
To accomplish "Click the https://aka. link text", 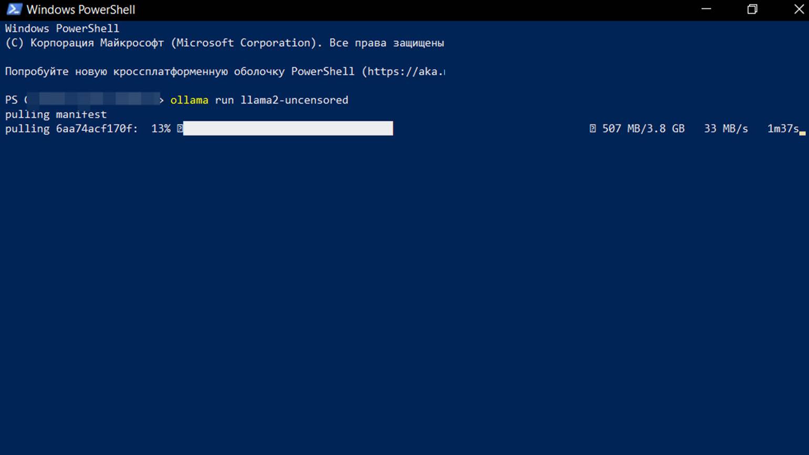I will (406, 71).
